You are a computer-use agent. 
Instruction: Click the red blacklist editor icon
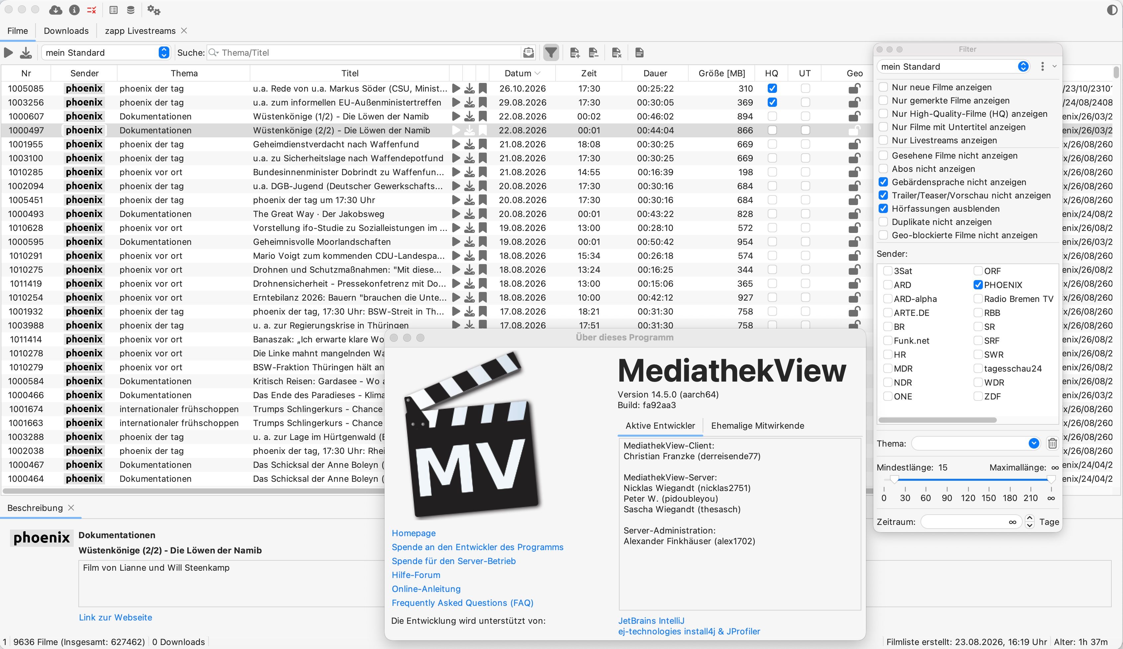pyautogui.click(x=92, y=10)
